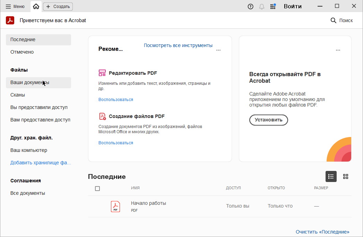
Task: Click Войти to sign in
Action: pos(293,6)
